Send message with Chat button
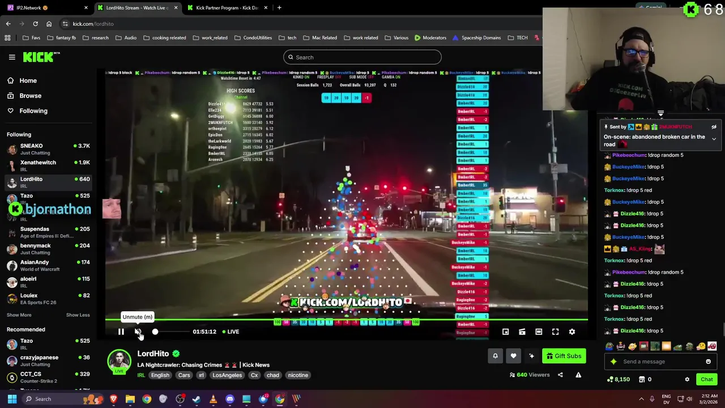725x408 pixels. [x=707, y=380]
